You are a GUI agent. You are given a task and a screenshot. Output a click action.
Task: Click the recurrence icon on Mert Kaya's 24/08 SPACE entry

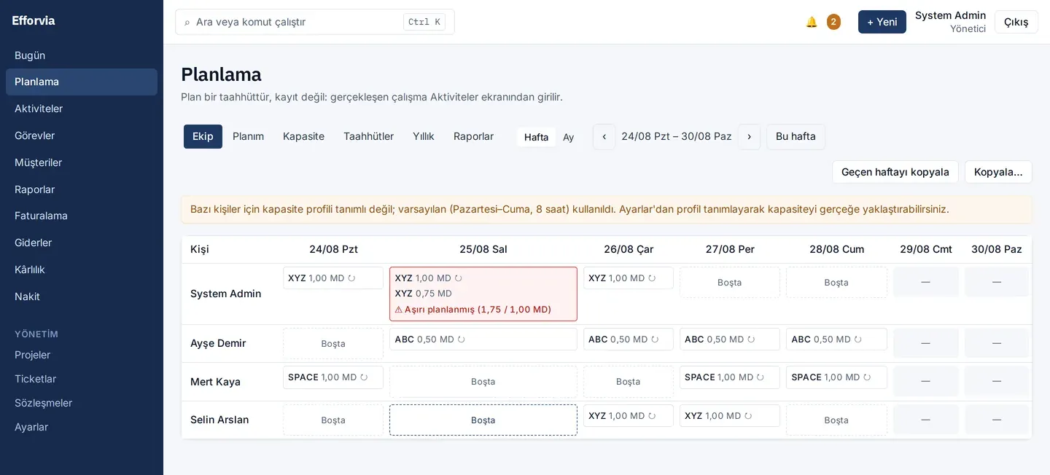pyautogui.click(x=364, y=377)
